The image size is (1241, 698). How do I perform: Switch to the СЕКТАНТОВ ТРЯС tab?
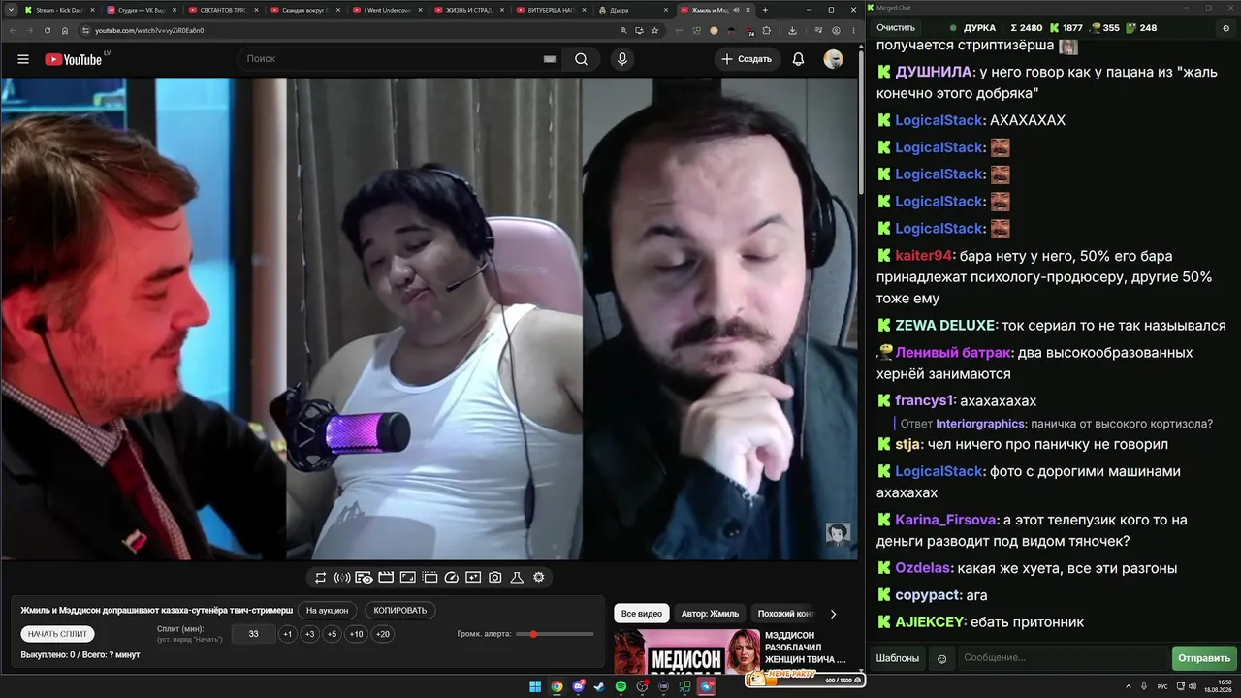click(222, 10)
